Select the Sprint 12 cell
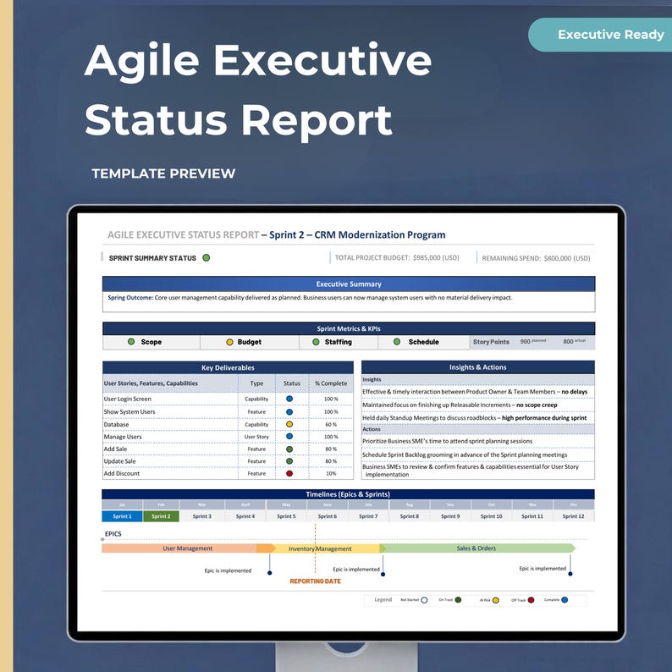The image size is (672, 672). coord(574,516)
